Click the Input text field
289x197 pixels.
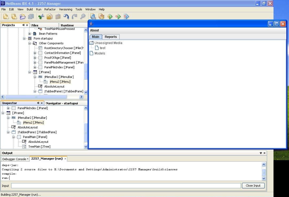pyautogui.click(x=126, y=186)
